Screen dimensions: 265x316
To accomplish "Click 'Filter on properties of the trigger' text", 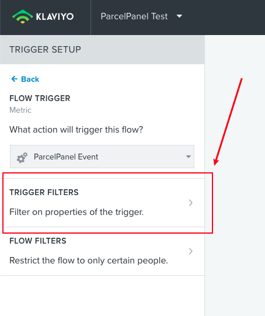I will click(76, 212).
